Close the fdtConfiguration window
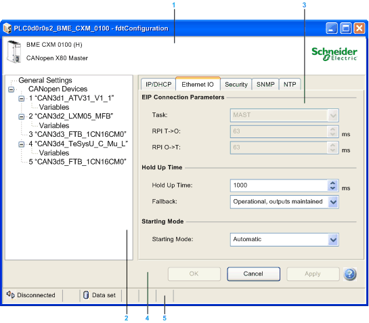This screenshot has width=369, height=323. 360,28
